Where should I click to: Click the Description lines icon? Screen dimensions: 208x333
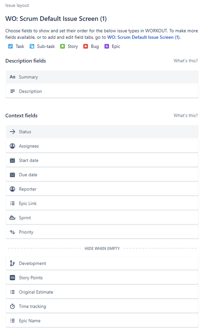tap(12, 91)
